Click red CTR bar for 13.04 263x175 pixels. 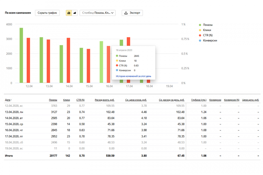point(48,61)
